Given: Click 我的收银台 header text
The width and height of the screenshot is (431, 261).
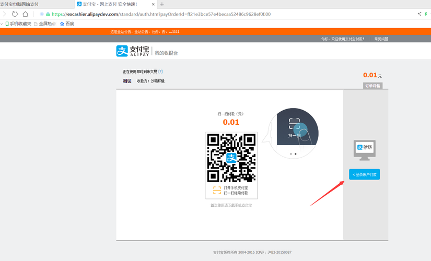Looking at the screenshot, I should tap(166, 53).
